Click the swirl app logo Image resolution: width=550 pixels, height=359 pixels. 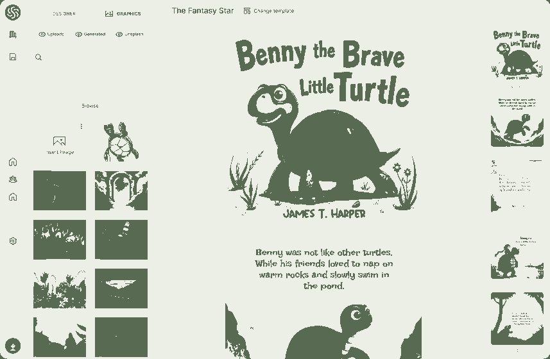tap(13, 12)
